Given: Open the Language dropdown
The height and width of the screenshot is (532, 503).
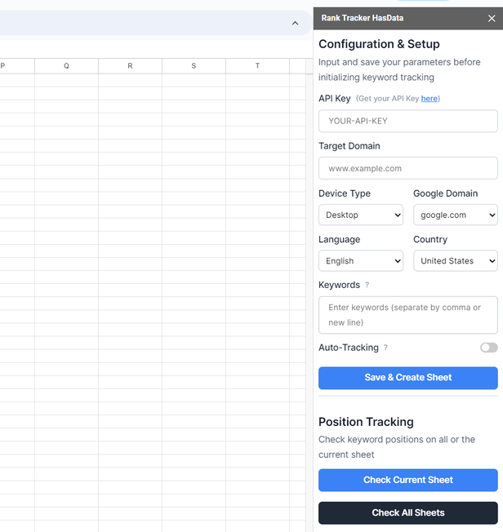Looking at the screenshot, I should (x=361, y=261).
